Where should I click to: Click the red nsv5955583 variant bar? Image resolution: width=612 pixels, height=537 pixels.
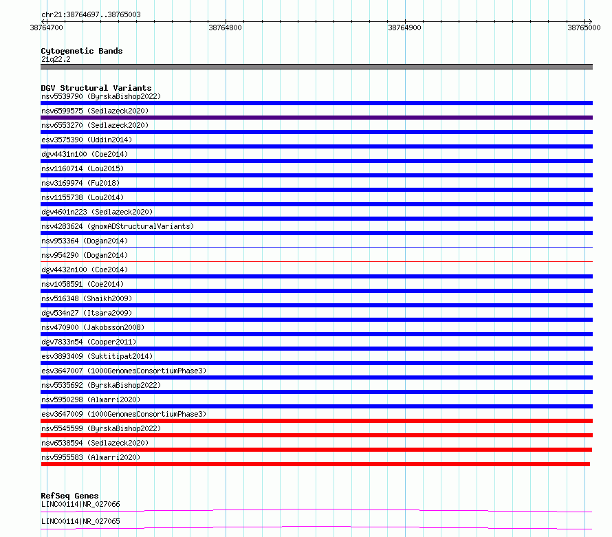(x=316, y=464)
